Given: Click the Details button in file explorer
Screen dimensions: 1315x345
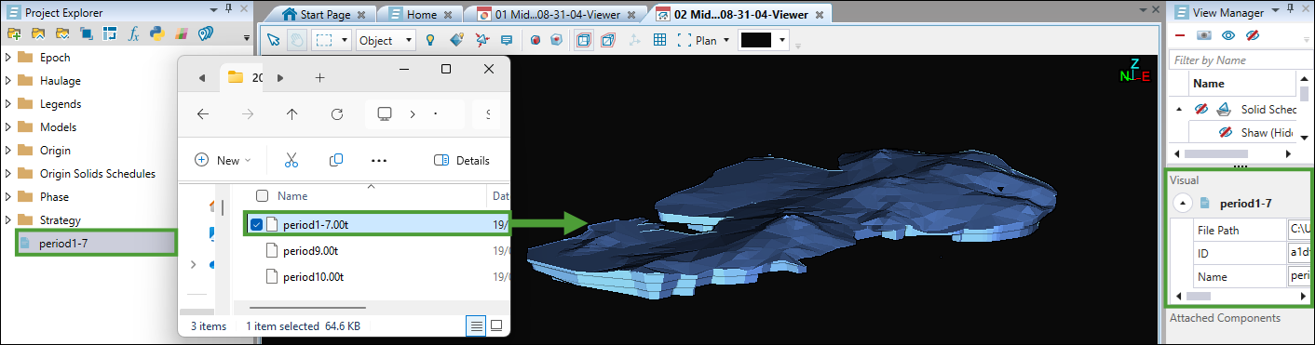Looking at the screenshot, I should click(x=462, y=160).
